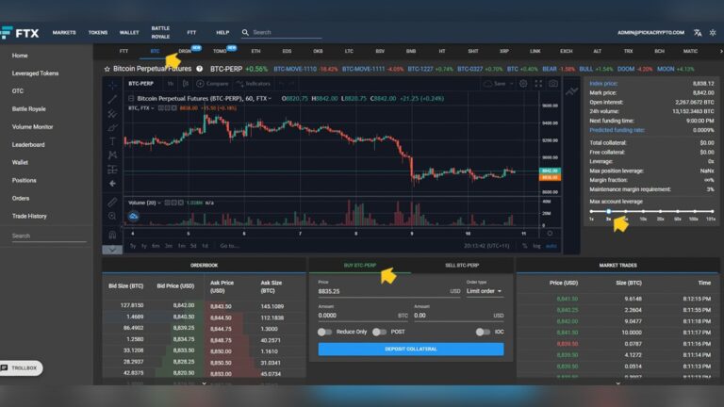
Task: Select the chart zoom-in tool
Action: tap(112, 216)
